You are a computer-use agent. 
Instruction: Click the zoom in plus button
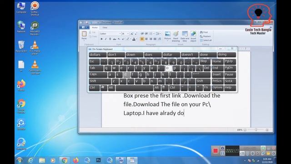[267, 130]
